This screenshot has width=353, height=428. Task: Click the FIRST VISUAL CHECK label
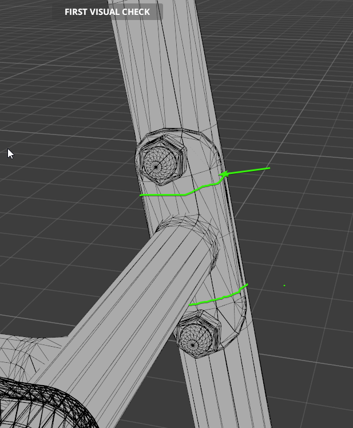pyautogui.click(x=108, y=12)
